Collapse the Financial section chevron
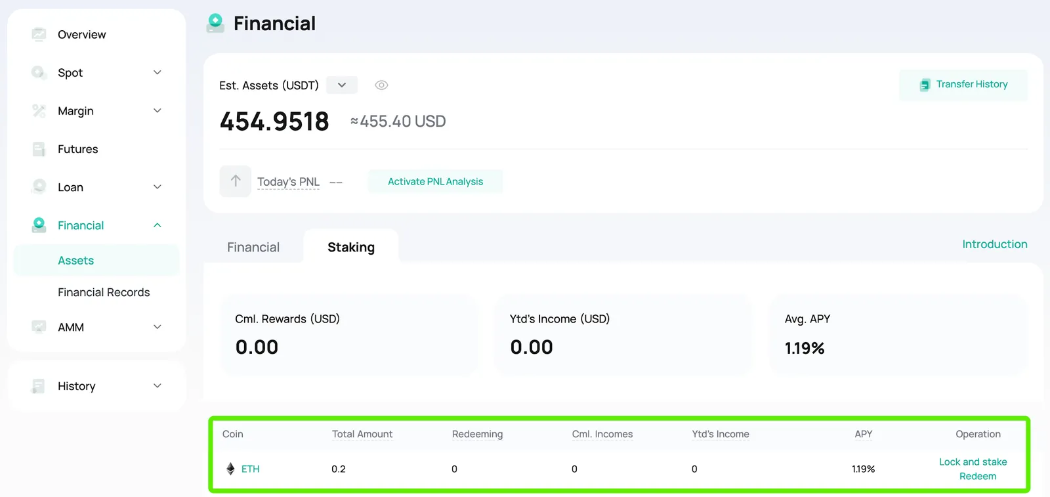The image size is (1050, 497). (157, 225)
